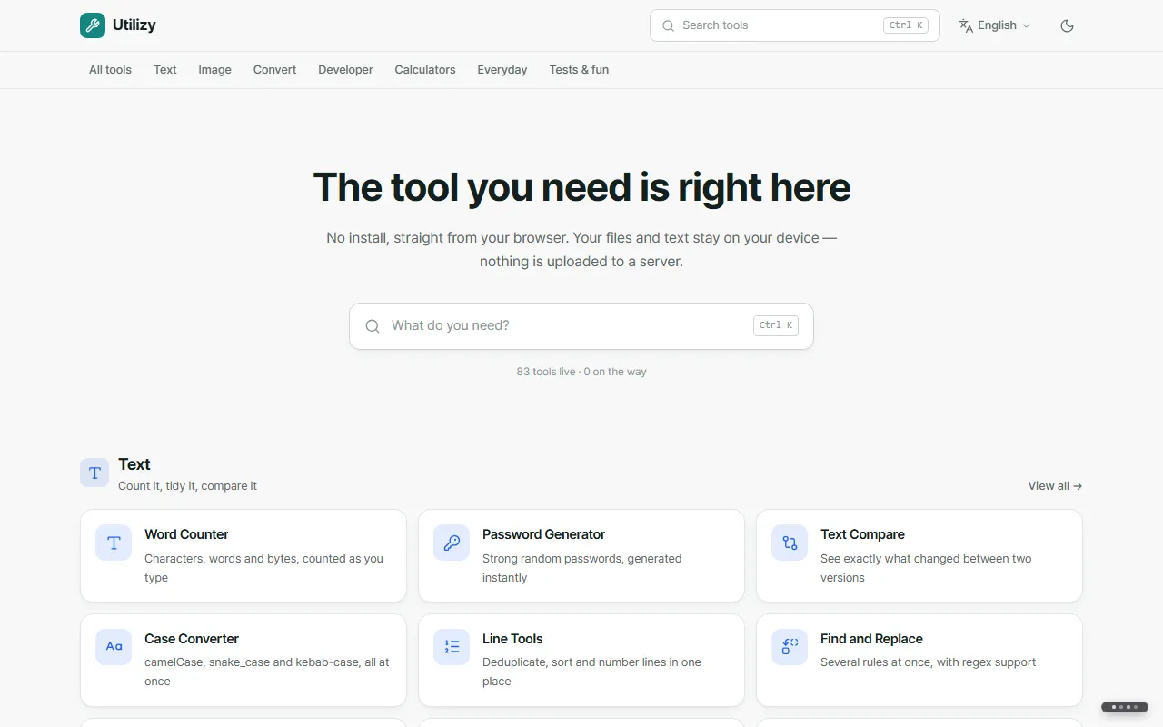Open the Tests & fun tab

tap(579, 70)
